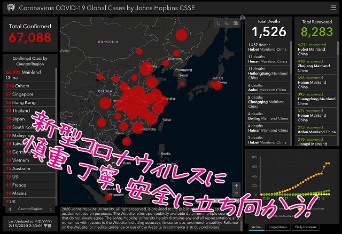Click the Total Recovered 8,283 number
Screen dimensions: 342x234
[x=317, y=32]
